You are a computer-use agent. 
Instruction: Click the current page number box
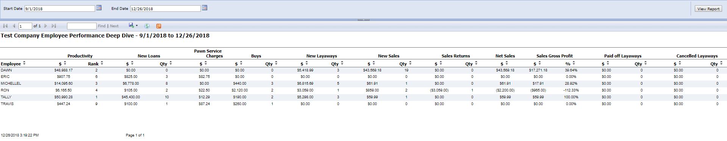point(25,26)
